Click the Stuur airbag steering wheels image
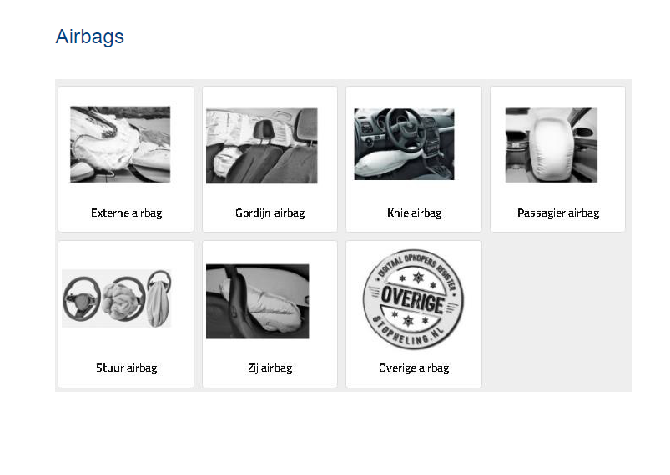Viewport: 670px width, 475px height. (117, 298)
